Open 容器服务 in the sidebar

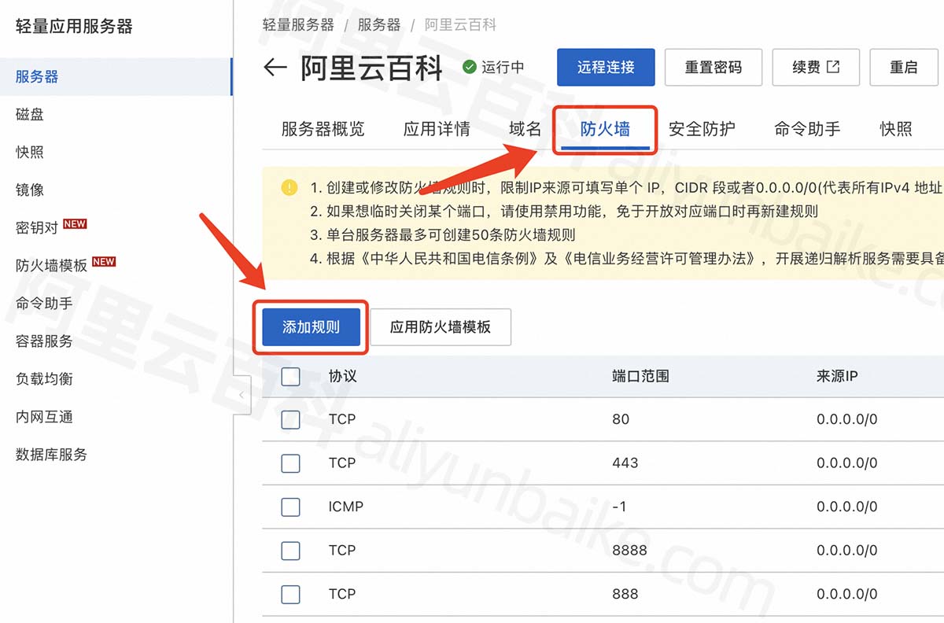coord(44,341)
